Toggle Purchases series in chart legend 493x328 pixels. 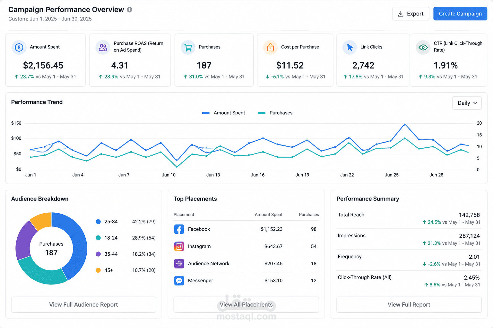[275, 113]
